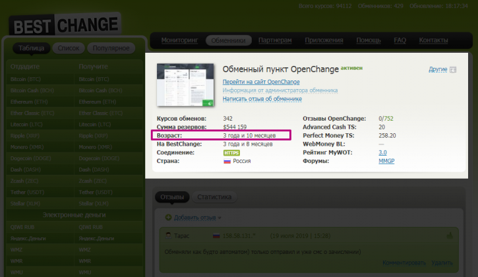Open the Мониторинг menu item

[x=179, y=40]
